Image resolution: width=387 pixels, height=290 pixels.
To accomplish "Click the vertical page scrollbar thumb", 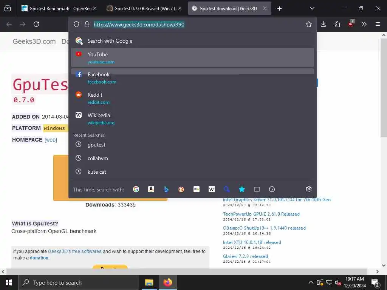I will 384,88.
